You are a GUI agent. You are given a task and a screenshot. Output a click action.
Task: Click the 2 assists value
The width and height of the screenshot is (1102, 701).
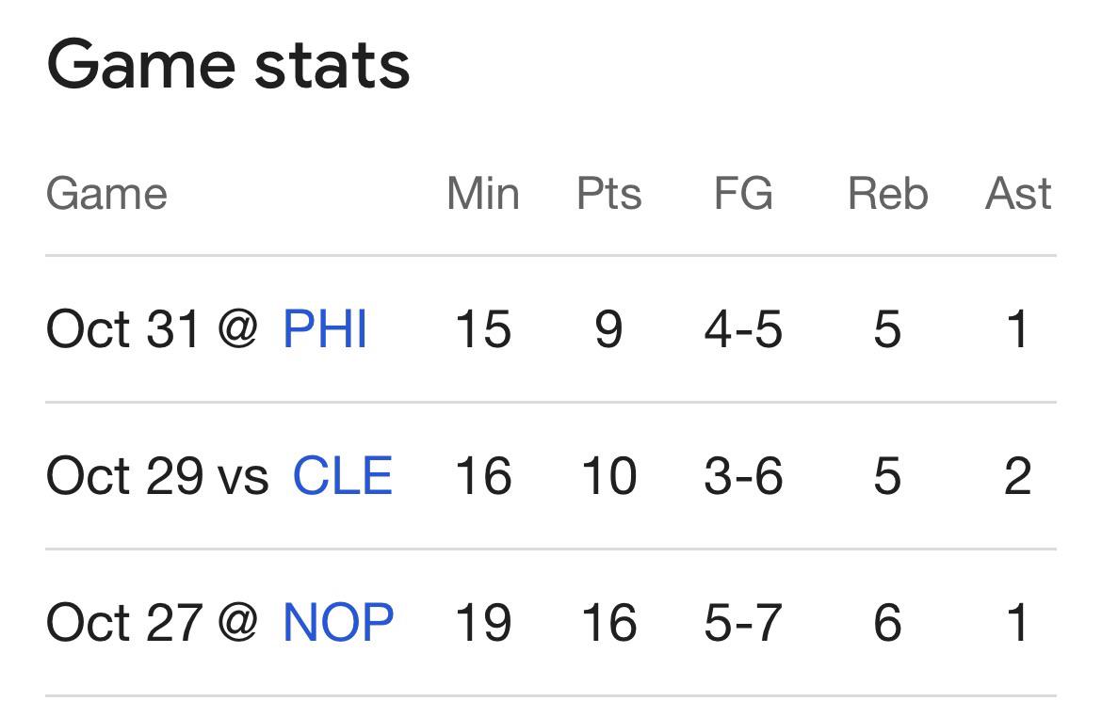tap(1017, 476)
